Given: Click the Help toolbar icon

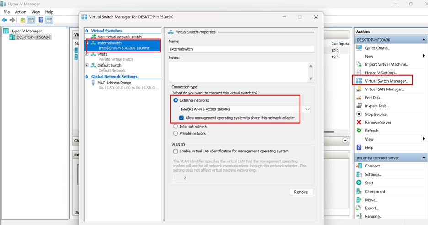Looking at the screenshot, I should pyautogui.click(x=41, y=20).
